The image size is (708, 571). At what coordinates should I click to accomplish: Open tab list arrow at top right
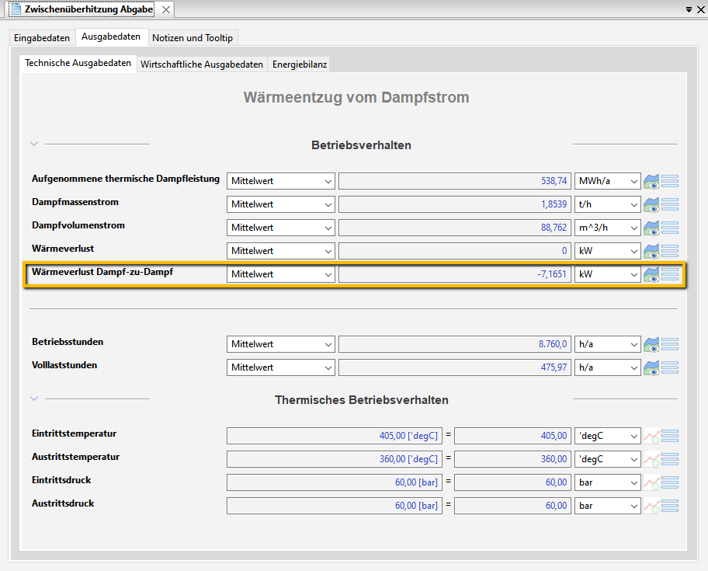pos(689,9)
